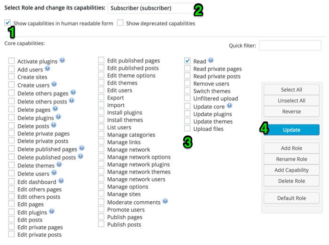329x245 pixels.
Task: Uncheck Show capabilities in human readable form
Action: (x=8, y=23)
